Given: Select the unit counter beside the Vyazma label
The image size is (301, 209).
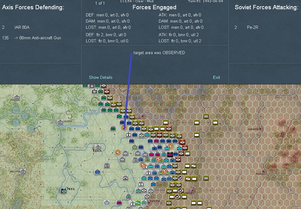Looking at the screenshot, I should coord(17,98).
